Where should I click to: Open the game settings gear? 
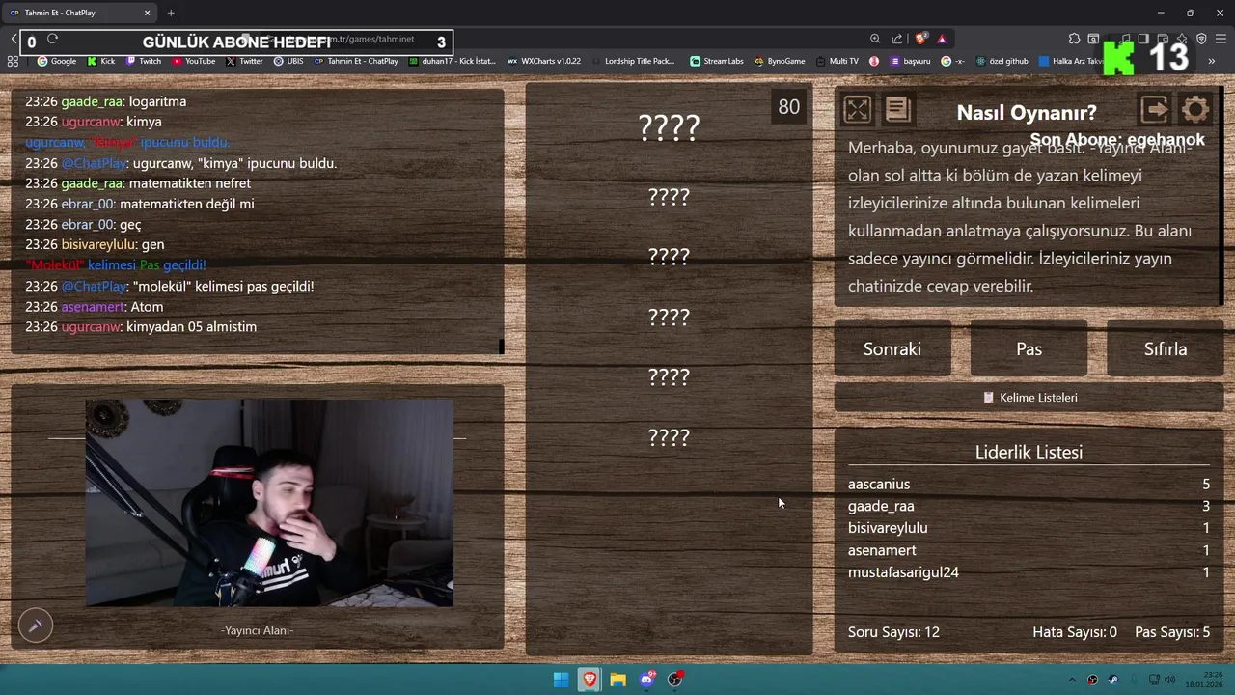[x=1195, y=110]
